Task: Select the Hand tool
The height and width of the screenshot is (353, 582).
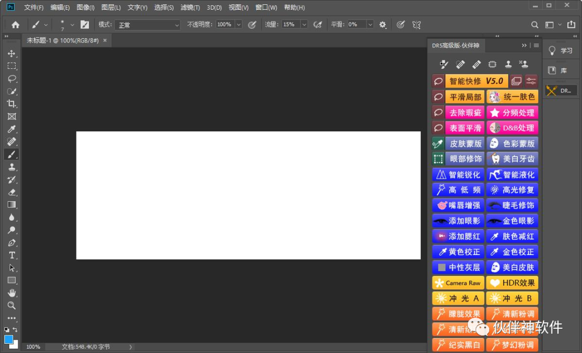Action: 11,293
